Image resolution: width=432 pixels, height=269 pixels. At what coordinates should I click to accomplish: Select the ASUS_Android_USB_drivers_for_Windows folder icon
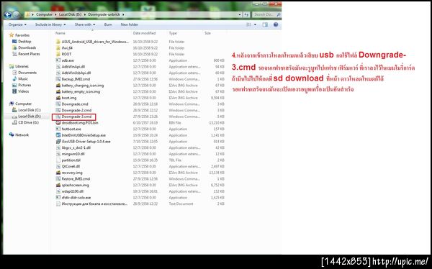click(58, 42)
